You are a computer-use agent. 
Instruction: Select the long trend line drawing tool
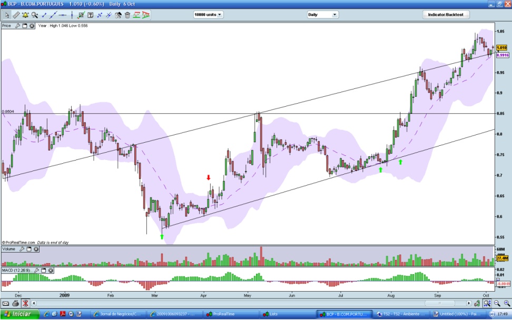click(53, 15)
